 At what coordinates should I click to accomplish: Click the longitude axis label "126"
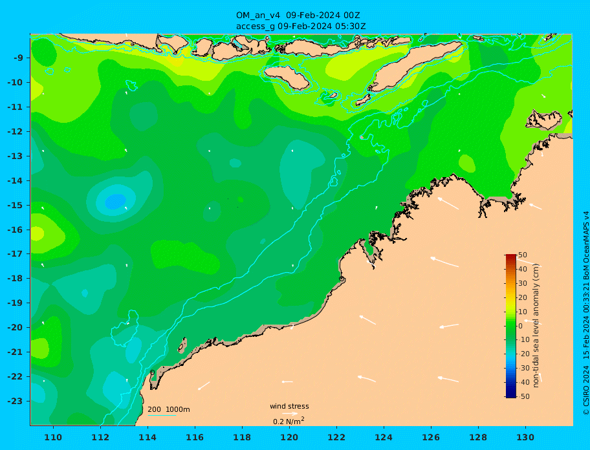[x=431, y=437]
